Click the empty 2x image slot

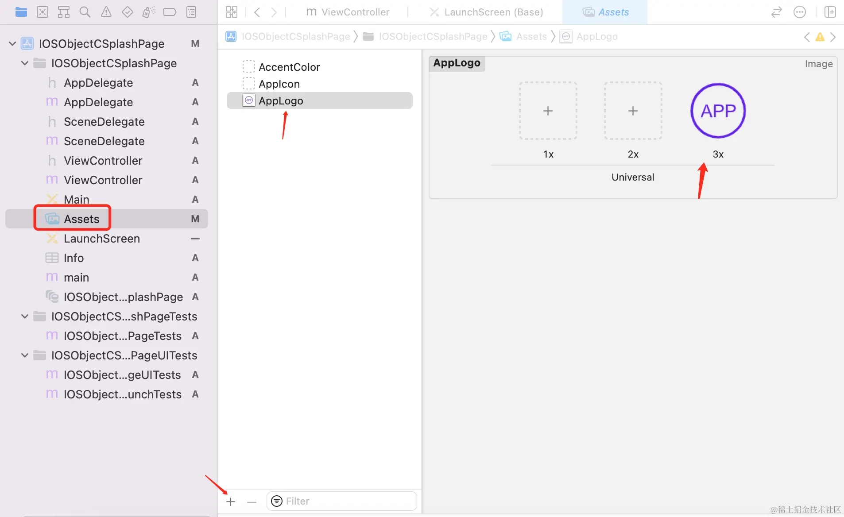[633, 111]
